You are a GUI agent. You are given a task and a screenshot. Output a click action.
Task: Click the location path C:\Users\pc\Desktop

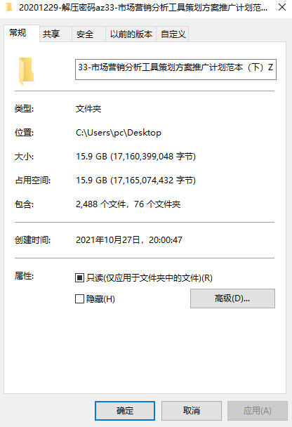(x=119, y=133)
